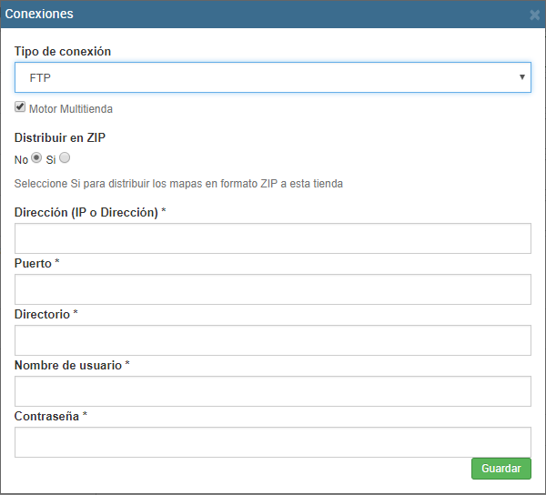Click the Tipo de conexión label
The width and height of the screenshot is (546, 495).
pyautogui.click(x=63, y=51)
